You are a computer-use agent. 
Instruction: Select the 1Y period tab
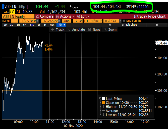tap(39, 25)
